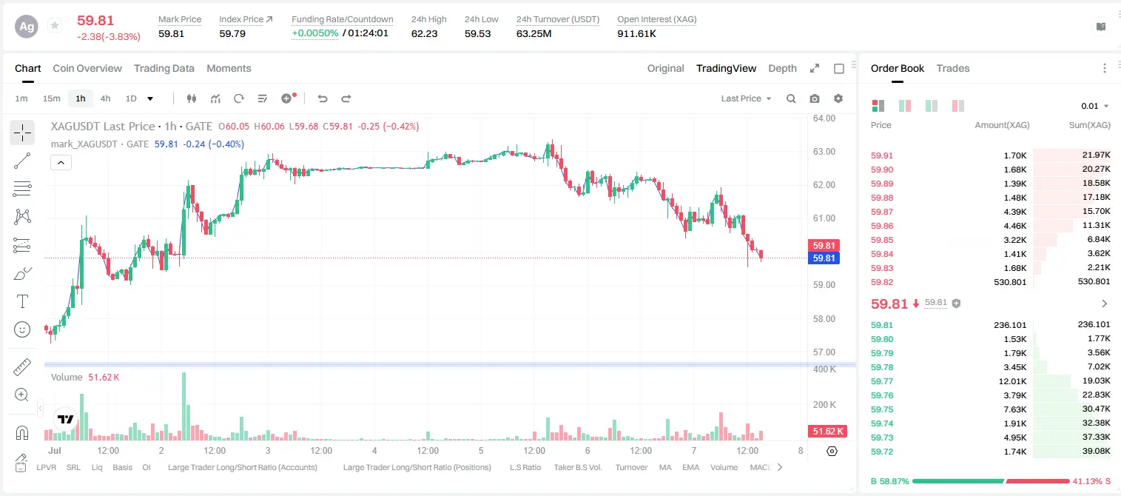The image size is (1121, 496).
Task: Open the ruler measure tool
Action: [x=22, y=366]
